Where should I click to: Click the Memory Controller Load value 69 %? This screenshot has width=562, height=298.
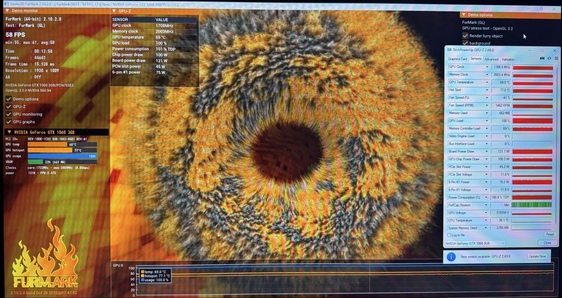[501, 128]
